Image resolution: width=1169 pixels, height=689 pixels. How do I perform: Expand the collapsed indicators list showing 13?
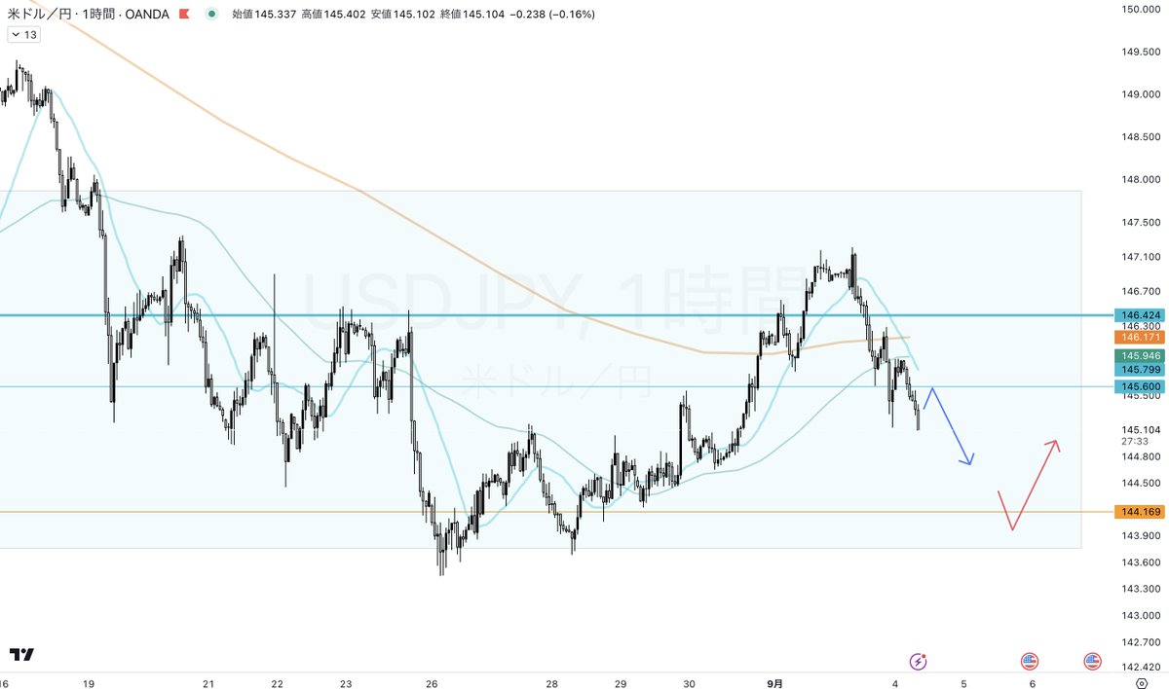[x=24, y=35]
